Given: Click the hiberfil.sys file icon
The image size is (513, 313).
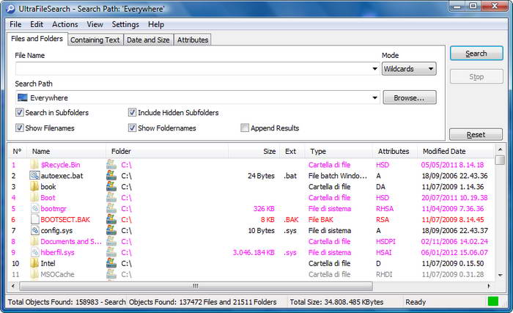Looking at the screenshot, I should 34,252.
